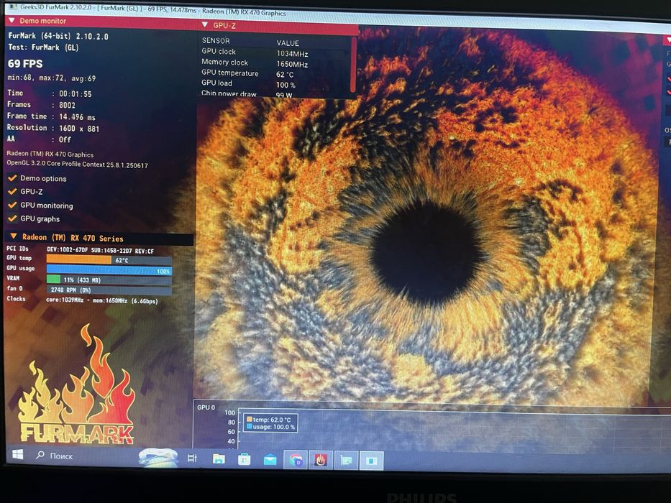Image resolution: width=671 pixels, height=503 pixels.
Task: Click the Frames count 8002
Action: click(67, 105)
